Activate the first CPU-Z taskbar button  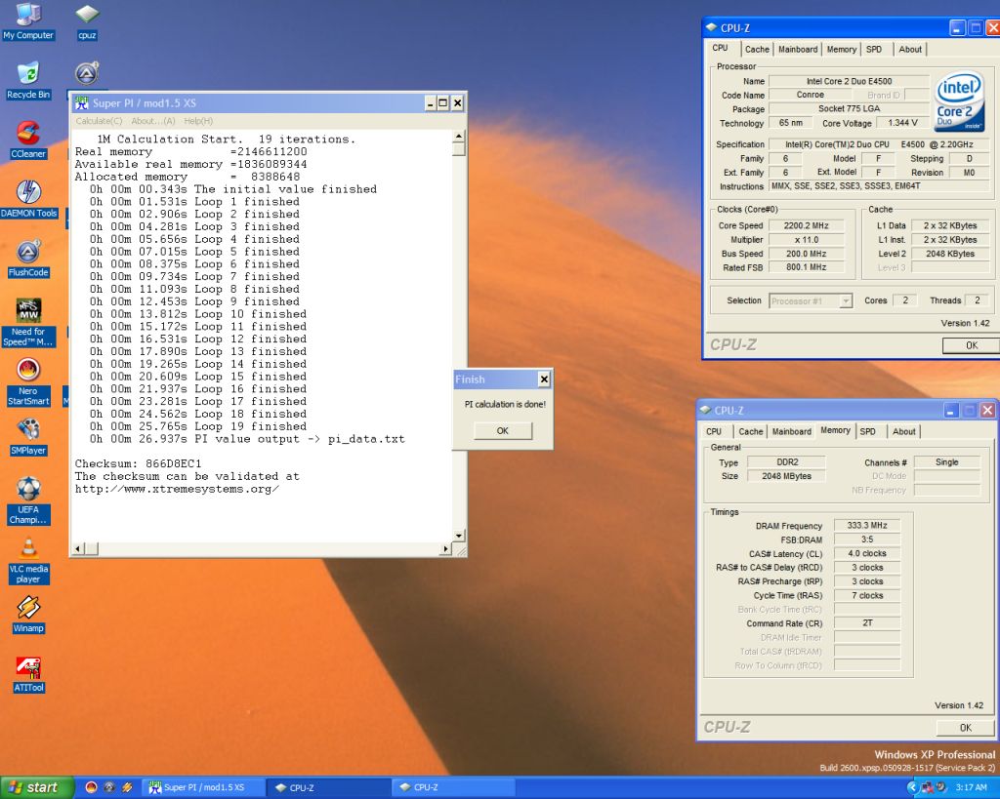pos(326,787)
